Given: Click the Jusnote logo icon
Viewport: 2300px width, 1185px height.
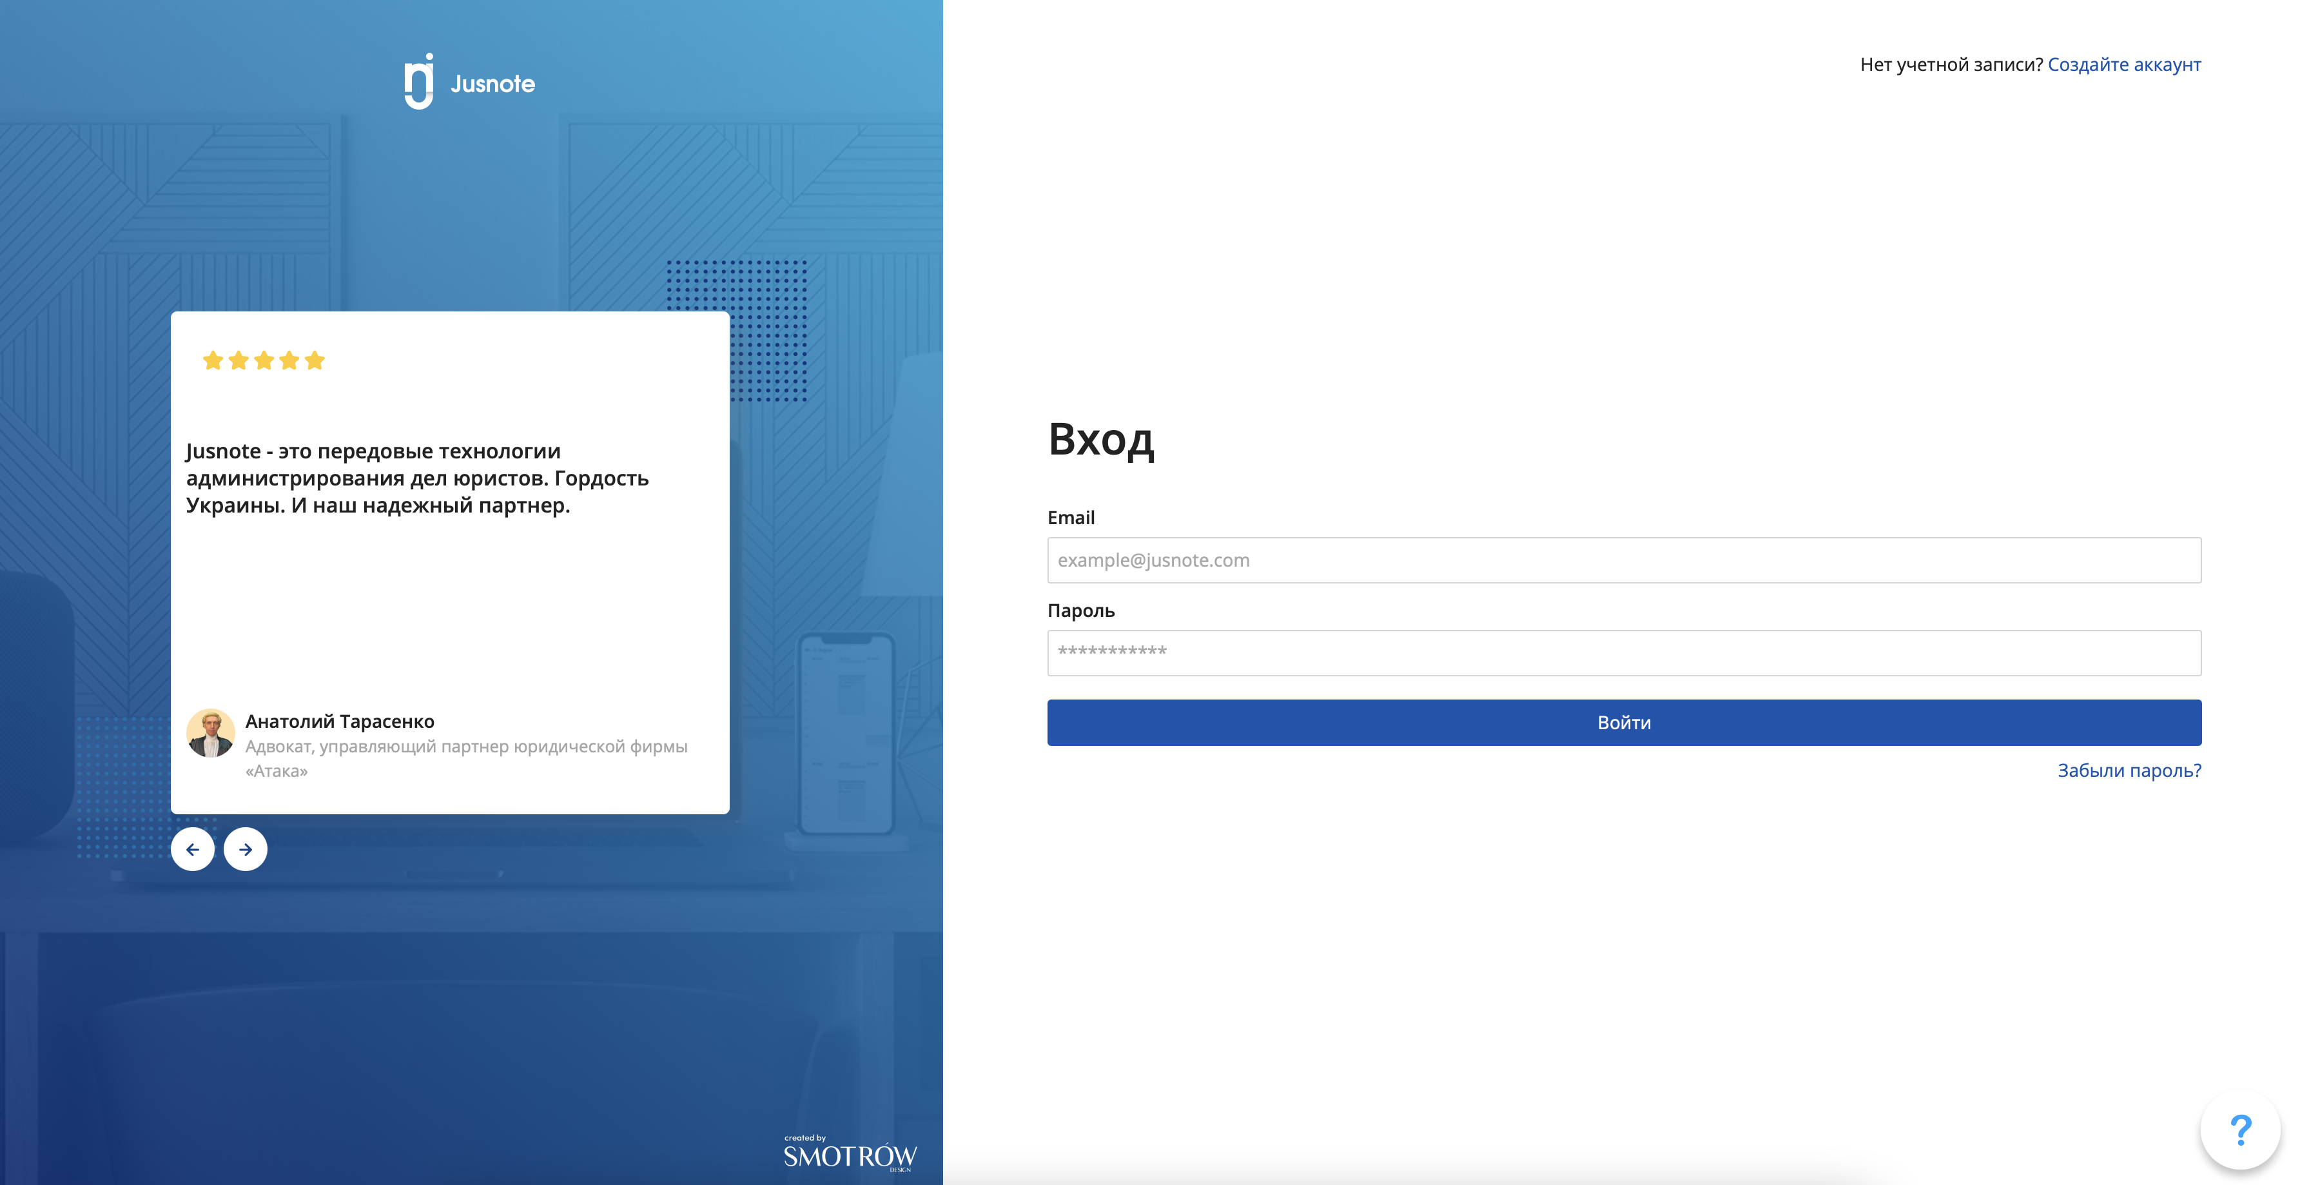Looking at the screenshot, I should coord(419,82).
